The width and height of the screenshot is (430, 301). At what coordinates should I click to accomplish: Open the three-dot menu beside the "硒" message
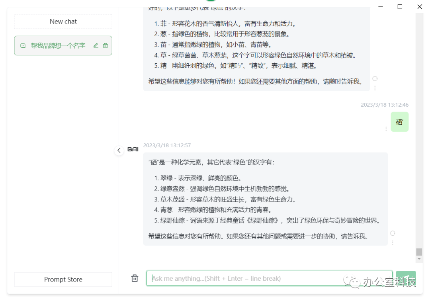(x=385, y=129)
